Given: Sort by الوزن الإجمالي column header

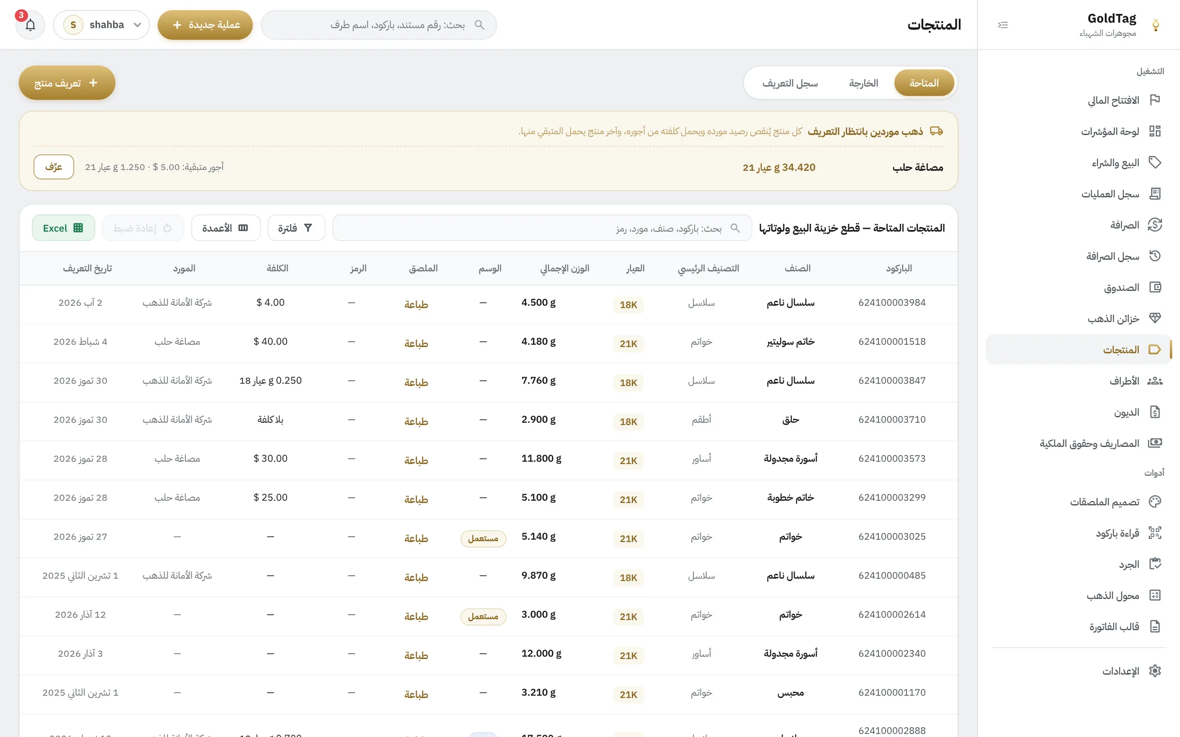Looking at the screenshot, I should point(565,268).
